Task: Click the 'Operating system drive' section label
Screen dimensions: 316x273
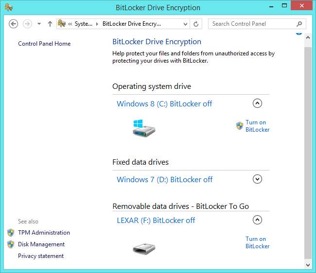Action: pyautogui.click(x=152, y=86)
